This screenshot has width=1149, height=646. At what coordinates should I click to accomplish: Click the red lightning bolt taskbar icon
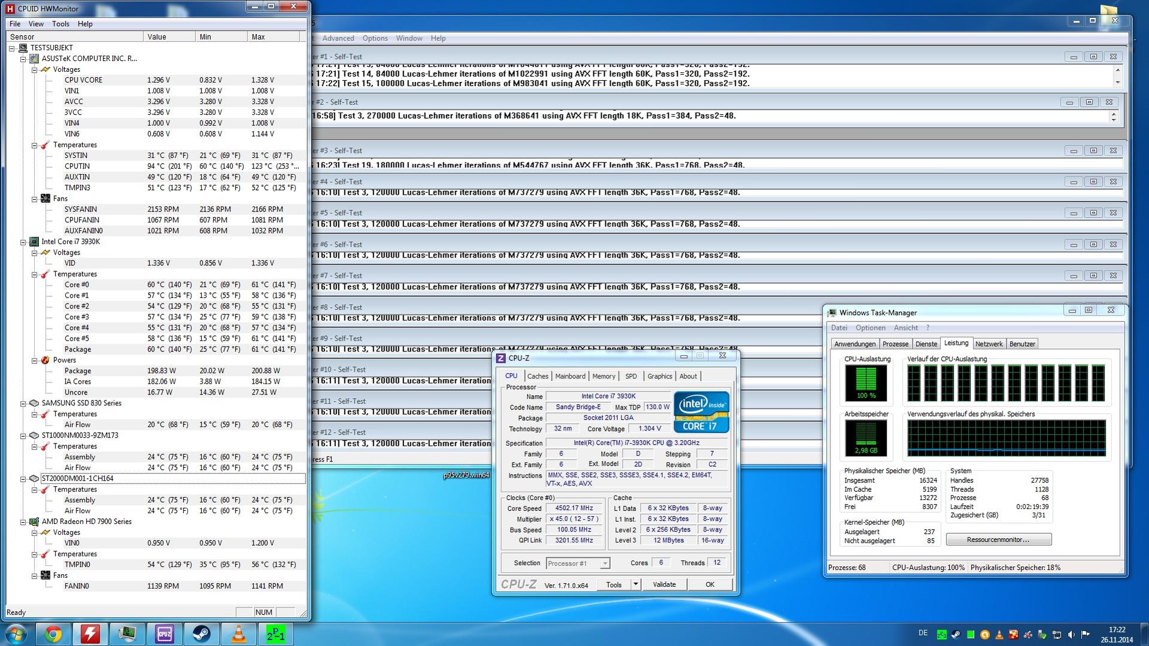[x=90, y=634]
